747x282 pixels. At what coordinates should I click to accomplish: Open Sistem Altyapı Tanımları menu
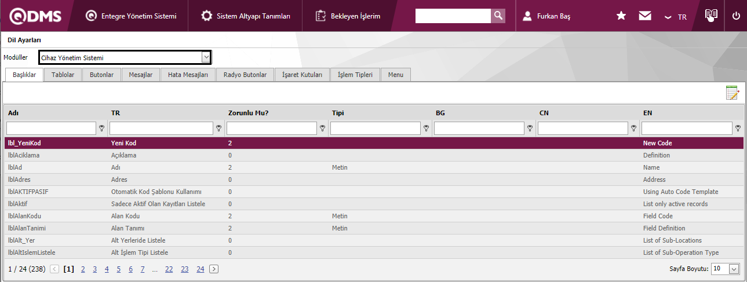[246, 16]
